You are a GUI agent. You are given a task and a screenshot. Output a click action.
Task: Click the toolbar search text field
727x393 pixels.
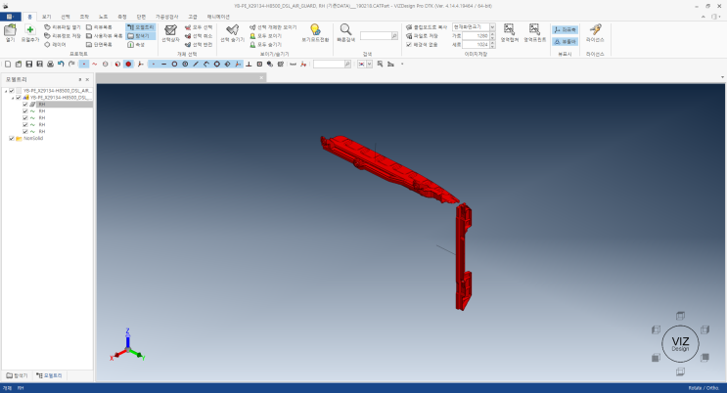pos(329,64)
